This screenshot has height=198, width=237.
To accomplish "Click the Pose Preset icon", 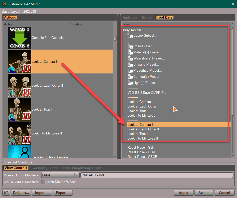I will 130,46.
